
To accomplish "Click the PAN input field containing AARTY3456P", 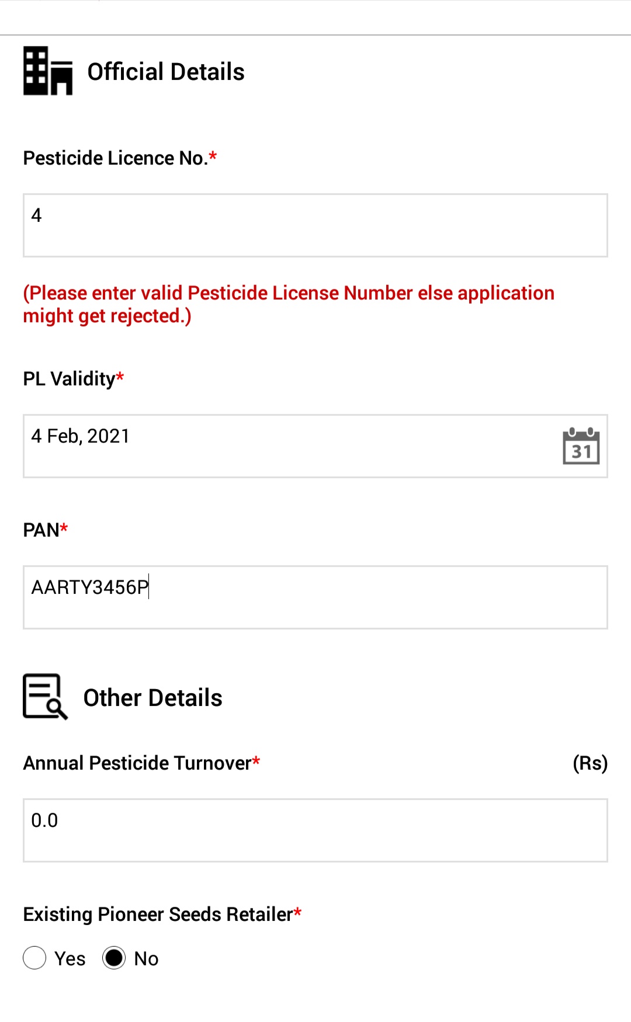I will (x=315, y=597).
